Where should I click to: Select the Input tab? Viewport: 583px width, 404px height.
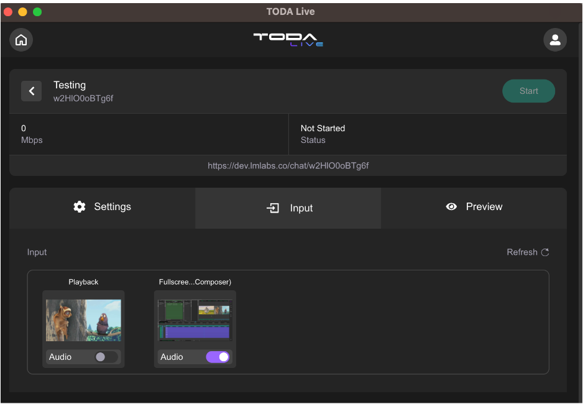[x=288, y=208]
